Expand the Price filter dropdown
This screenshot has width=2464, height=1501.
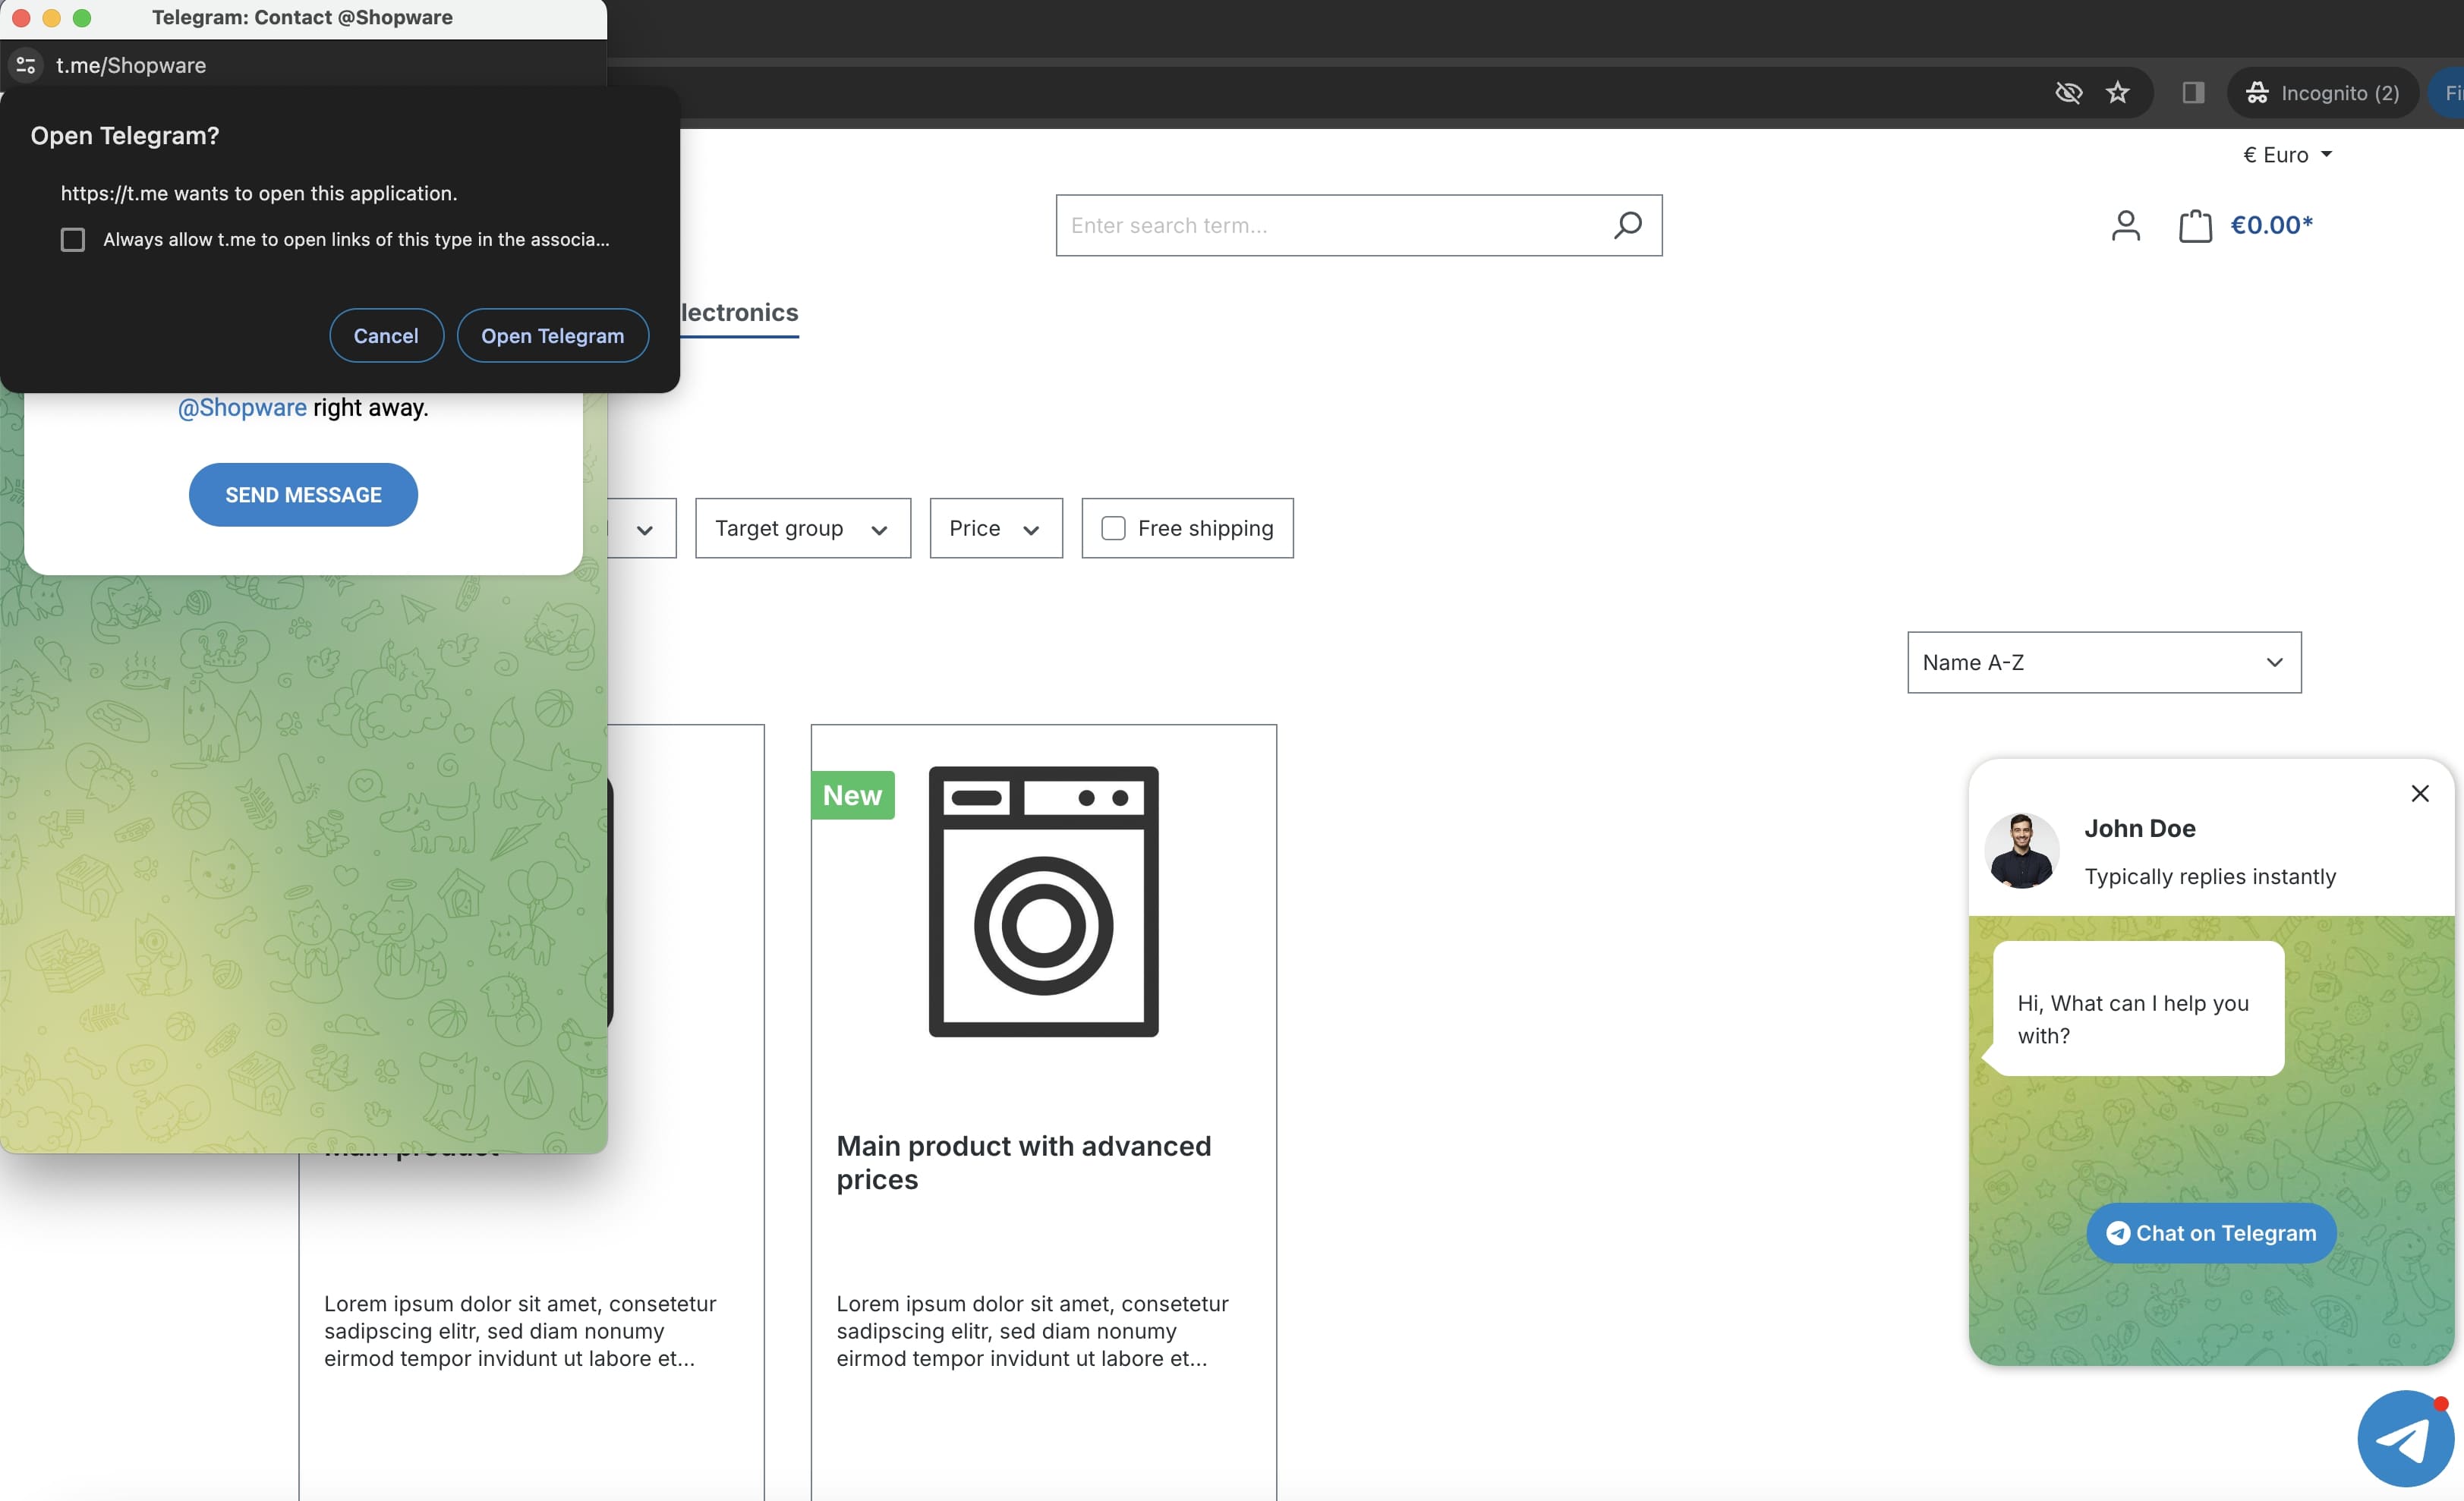(x=996, y=528)
